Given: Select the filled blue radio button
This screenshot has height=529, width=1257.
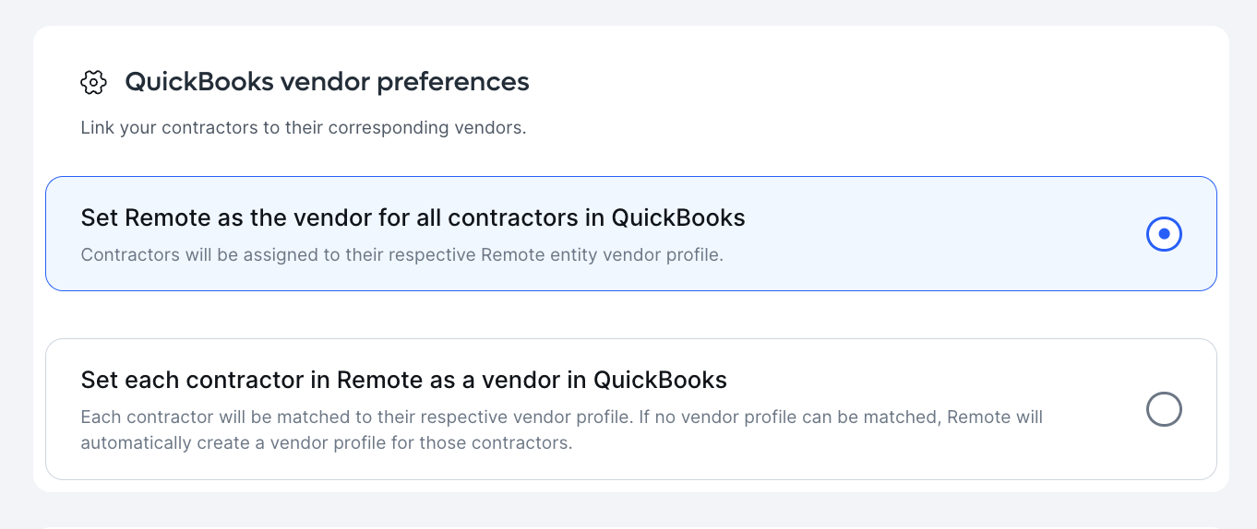Looking at the screenshot, I should pos(1164,234).
